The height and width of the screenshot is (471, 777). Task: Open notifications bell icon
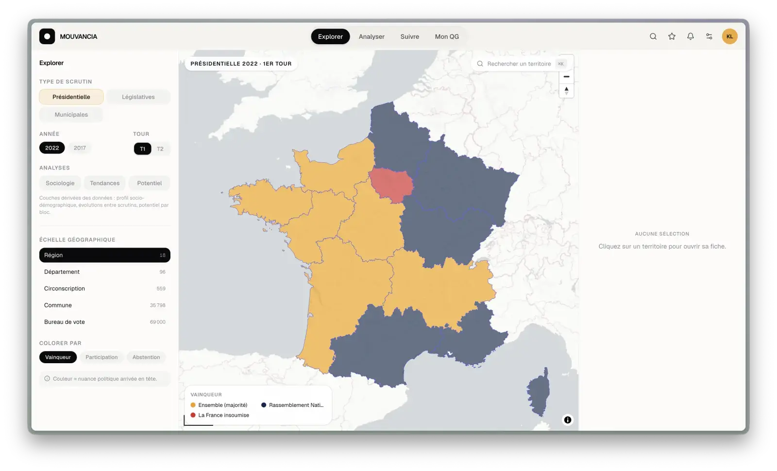(690, 36)
